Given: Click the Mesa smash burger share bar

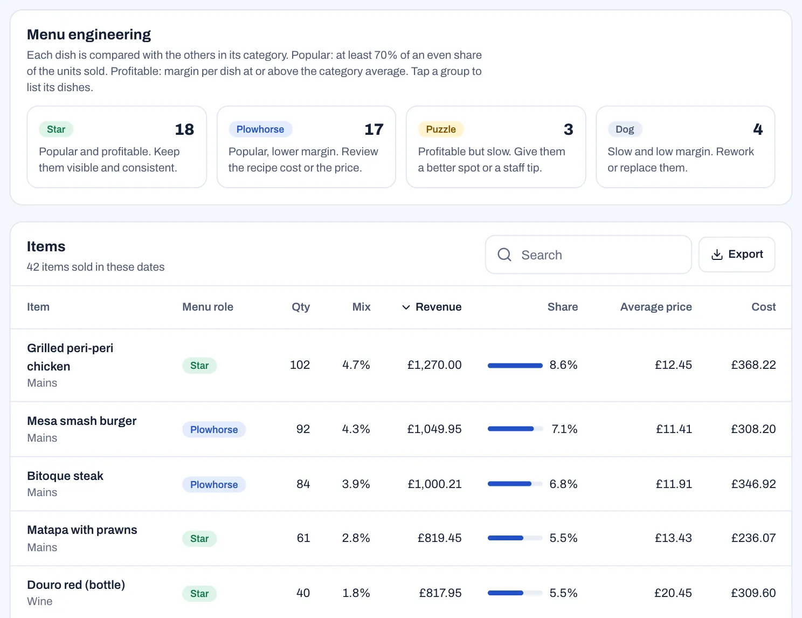Looking at the screenshot, I should coord(515,429).
